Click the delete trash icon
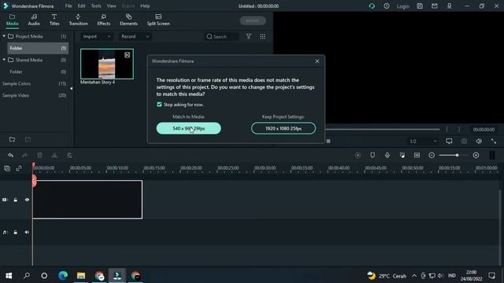 [x=40, y=156]
